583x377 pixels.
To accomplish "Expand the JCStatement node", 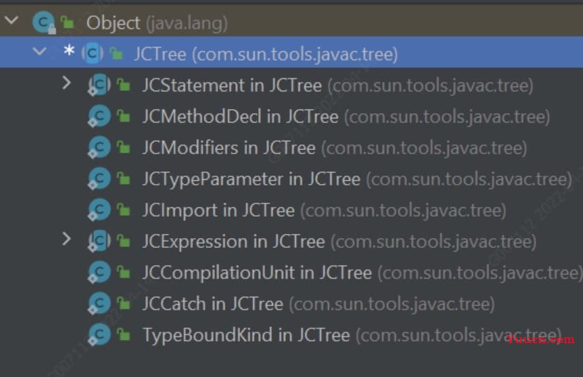I will point(66,83).
